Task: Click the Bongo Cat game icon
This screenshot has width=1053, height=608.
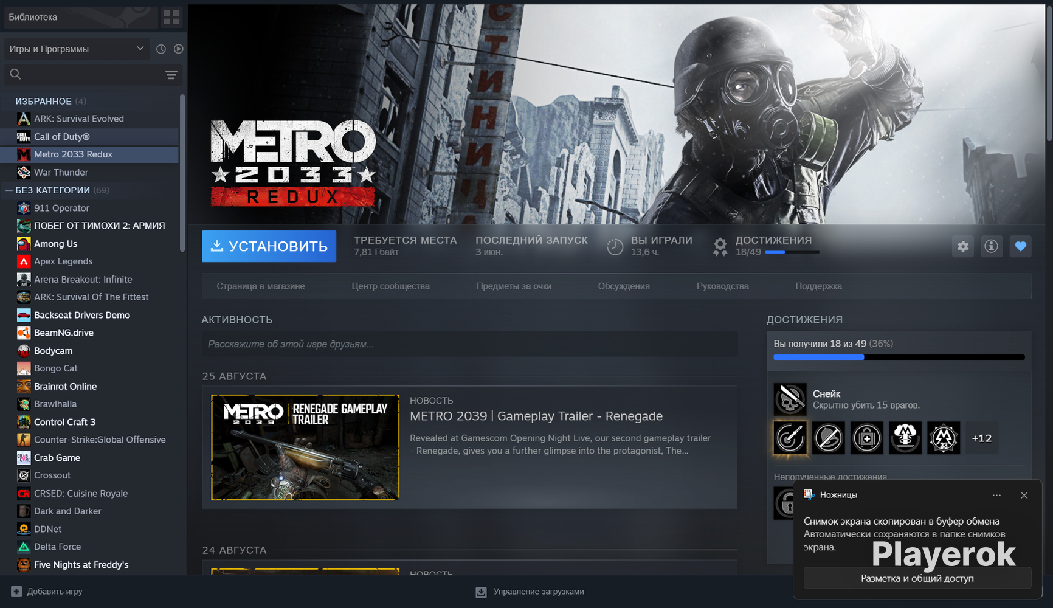Action: click(24, 368)
